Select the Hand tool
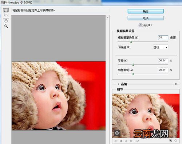This screenshot has width=182, height=144. click(6, 21)
